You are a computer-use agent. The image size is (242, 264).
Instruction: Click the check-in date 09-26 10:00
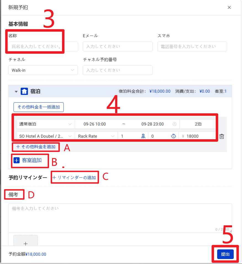[x=95, y=124]
